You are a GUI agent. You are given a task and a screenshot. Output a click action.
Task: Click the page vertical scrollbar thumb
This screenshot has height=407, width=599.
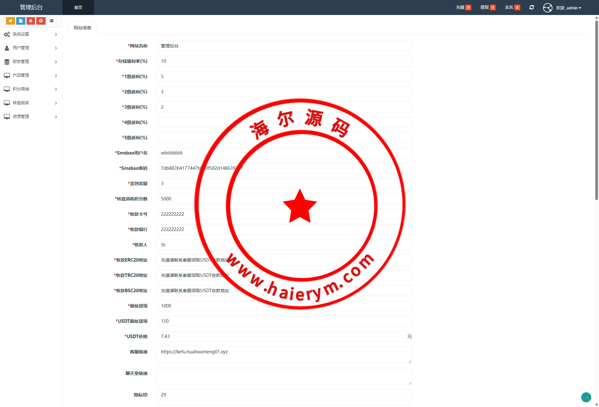click(596, 109)
